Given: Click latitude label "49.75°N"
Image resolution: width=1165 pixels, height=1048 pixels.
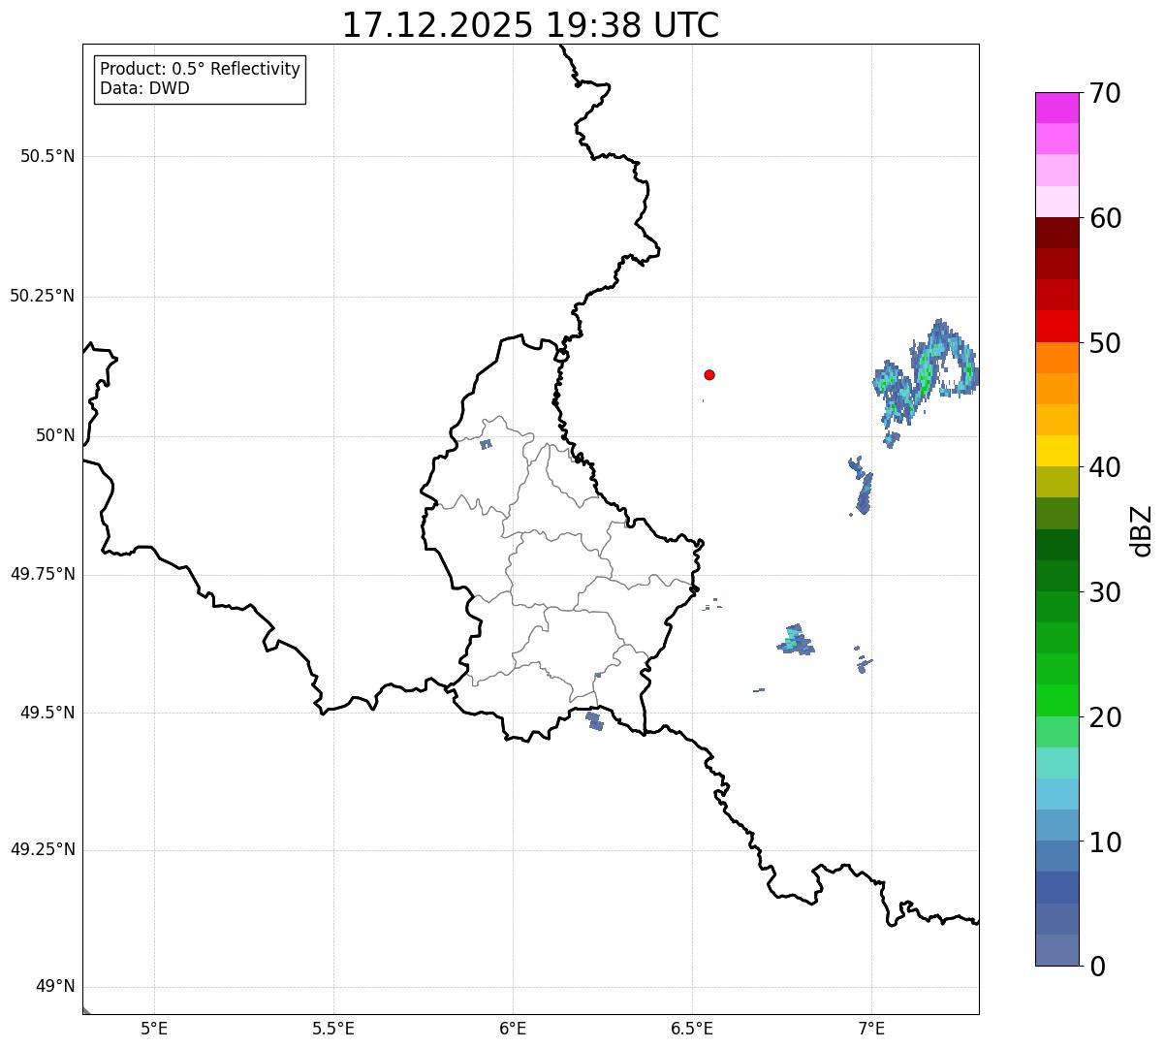Looking at the screenshot, I should coord(43,574).
